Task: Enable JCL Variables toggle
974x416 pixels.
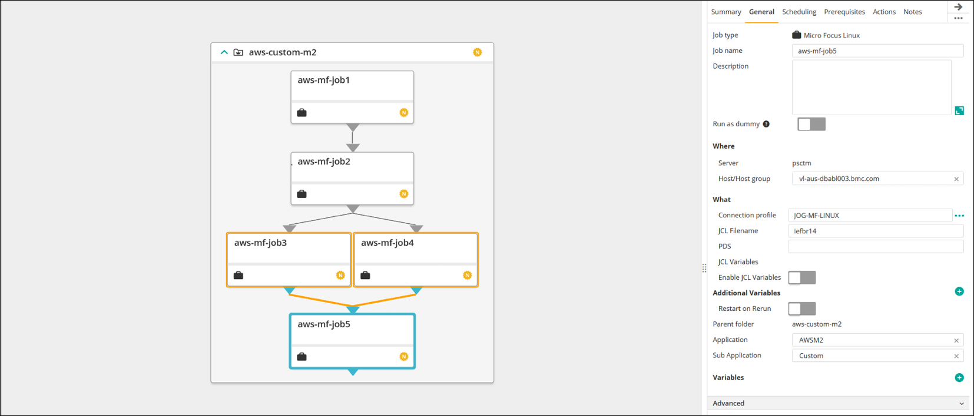Action: [x=802, y=277]
